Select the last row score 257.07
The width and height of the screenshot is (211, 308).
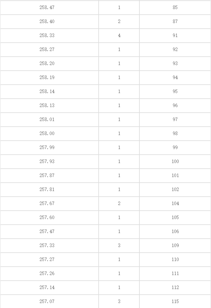click(x=47, y=301)
